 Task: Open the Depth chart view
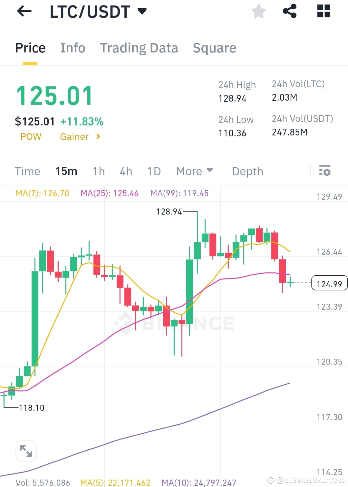(x=247, y=171)
